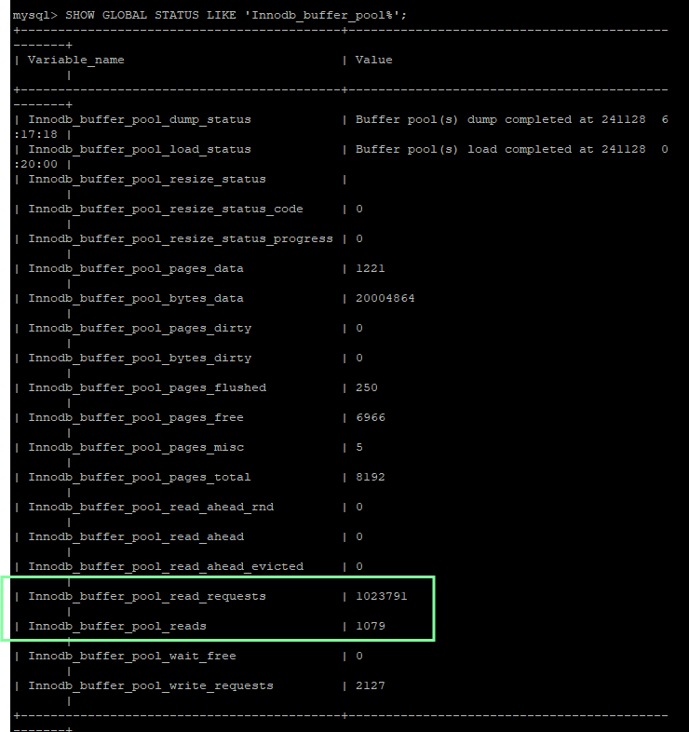Viewport: 689px width, 732px height.
Task: Click the Value column header
Action: tap(373, 60)
